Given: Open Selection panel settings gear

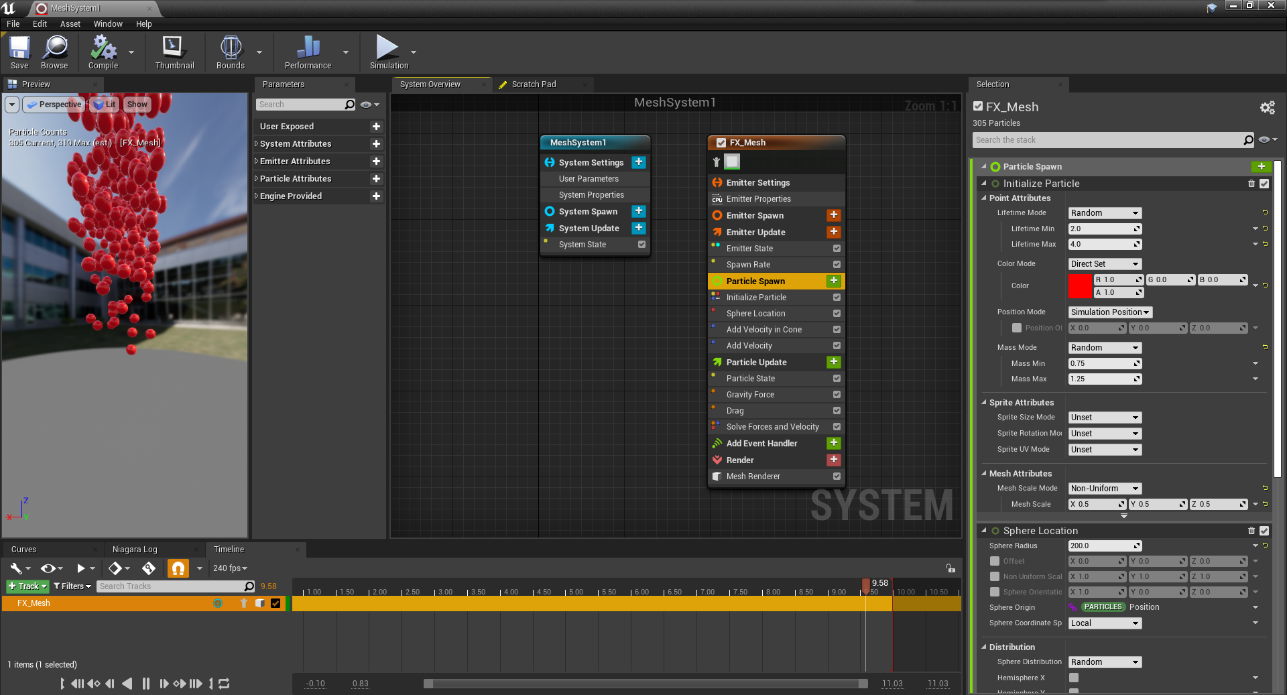Looking at the screenshot, I should point(1267,107).
